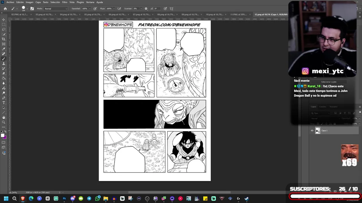Open the brush preset picker dropdown
This screenshot has height=203, width=362.
(x=27, y=9)
